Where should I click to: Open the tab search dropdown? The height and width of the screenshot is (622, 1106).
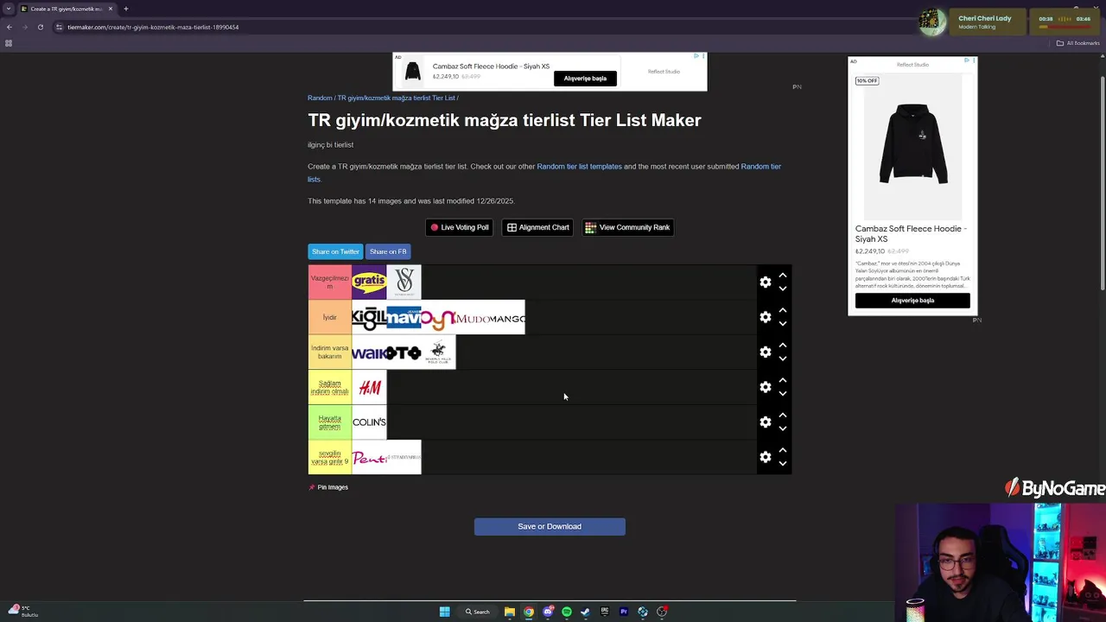coord(9,9)
